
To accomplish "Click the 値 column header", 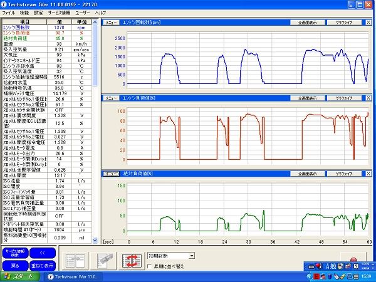I will pyautogui.click(x=60, y=22).
